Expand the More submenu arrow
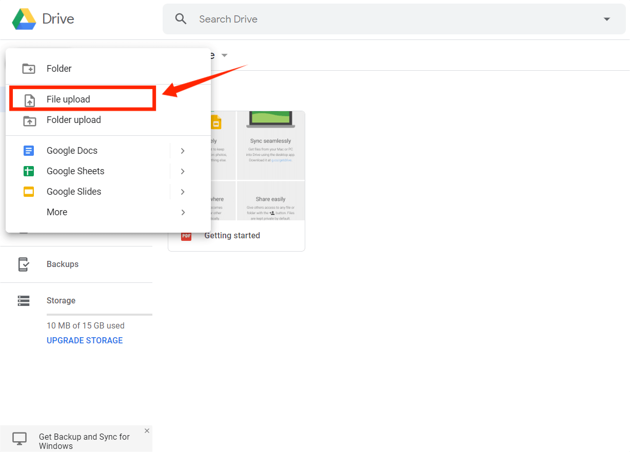Screen dimensions: 630x452 pos(183,212)
